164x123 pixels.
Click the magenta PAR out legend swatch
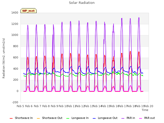[141, 118]
